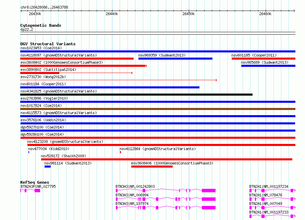The height and width of the screenshot is (220, 305).
Task: Open nsv477034 (Kidd2010) label
Action: click(x=49, y=149)
